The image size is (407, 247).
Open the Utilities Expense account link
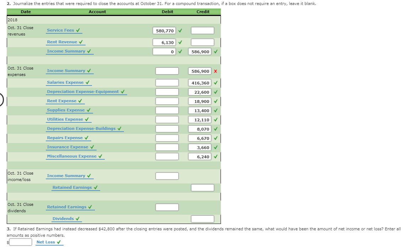[66, 120]
